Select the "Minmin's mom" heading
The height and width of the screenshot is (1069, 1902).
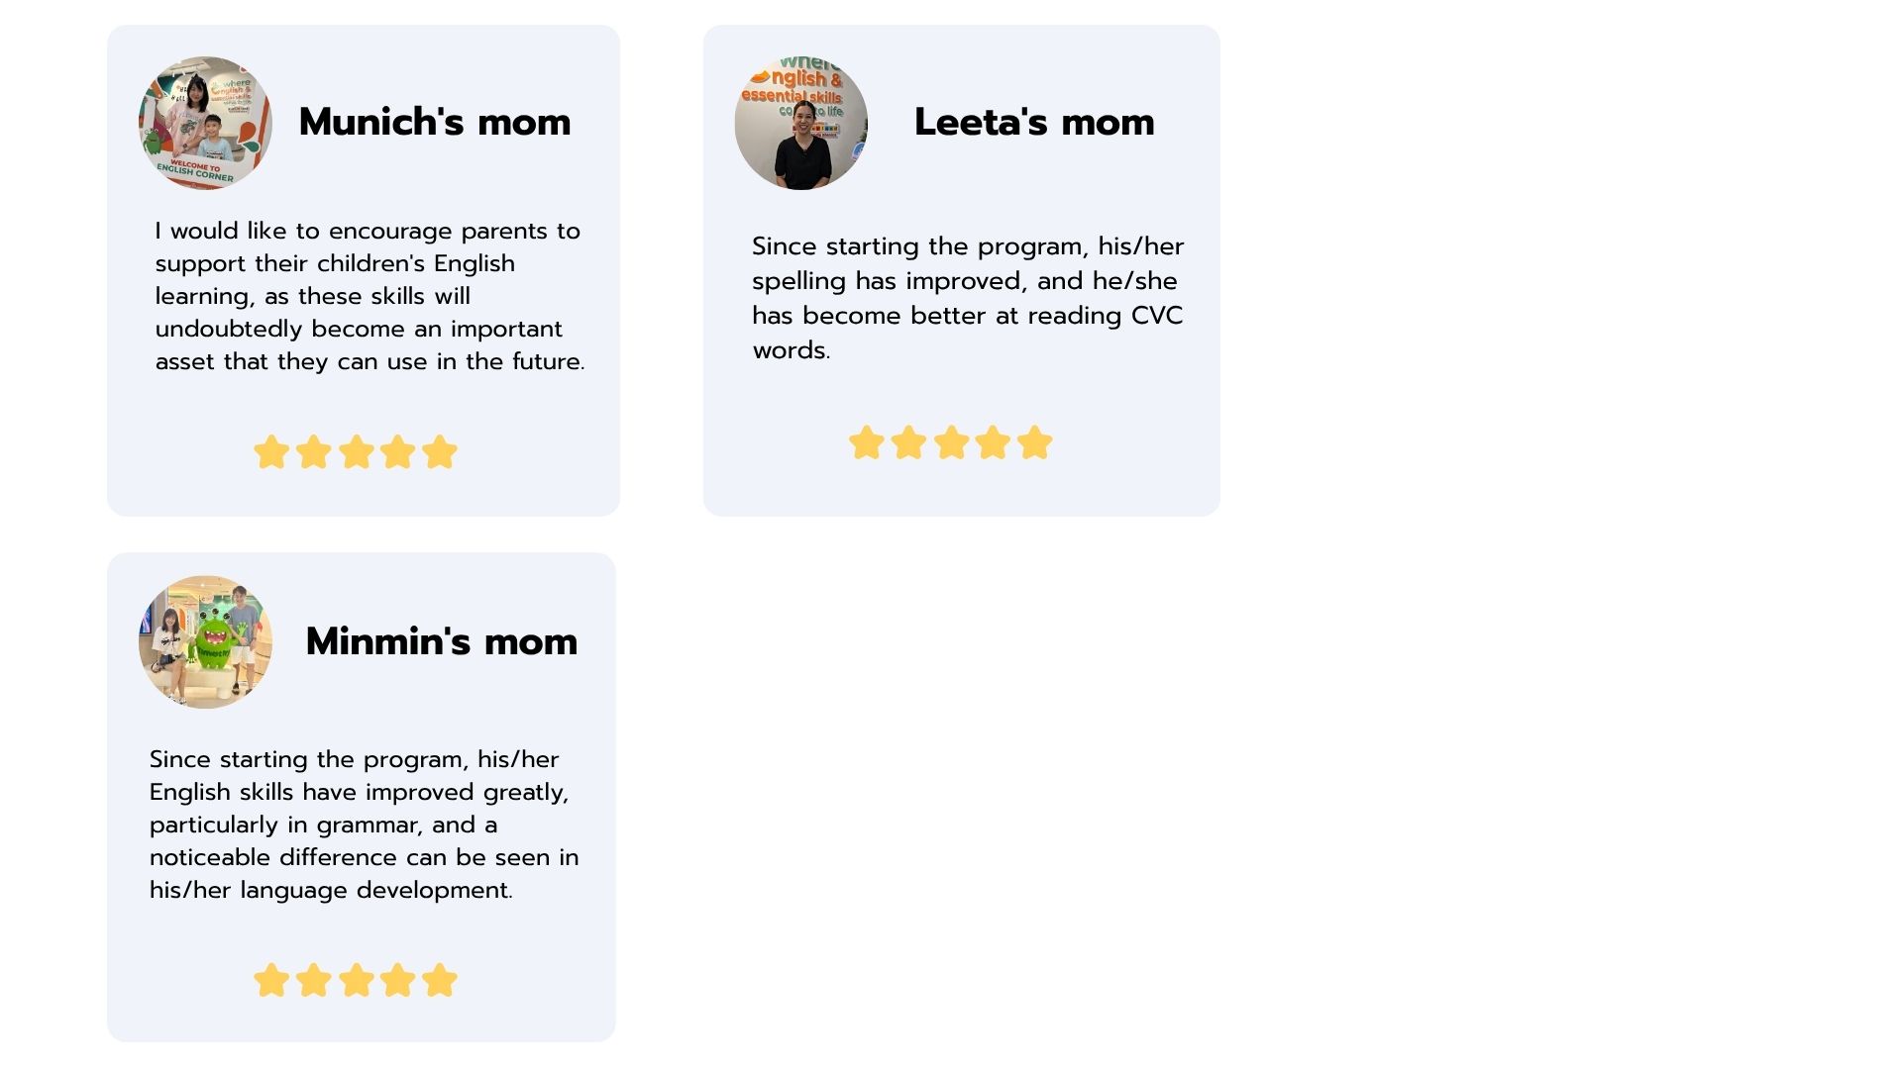(442, 641)
